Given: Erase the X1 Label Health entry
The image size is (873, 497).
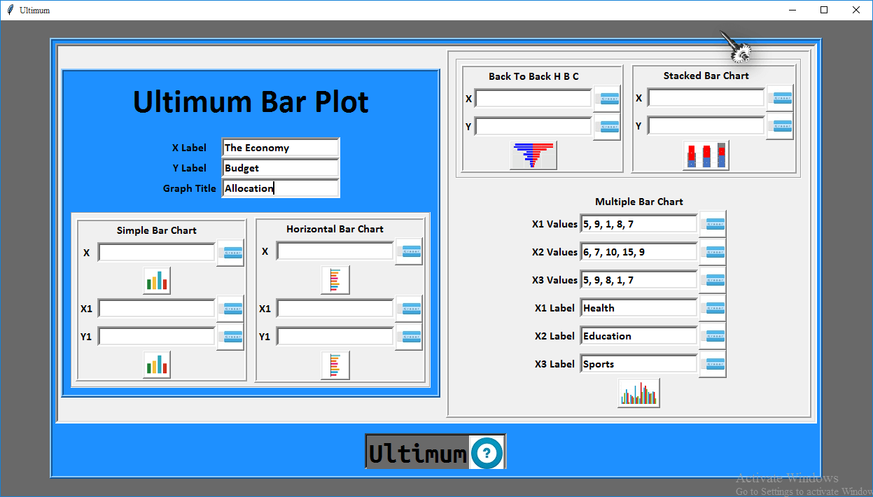Looking at the screenshot, I should tap(713, 308).
